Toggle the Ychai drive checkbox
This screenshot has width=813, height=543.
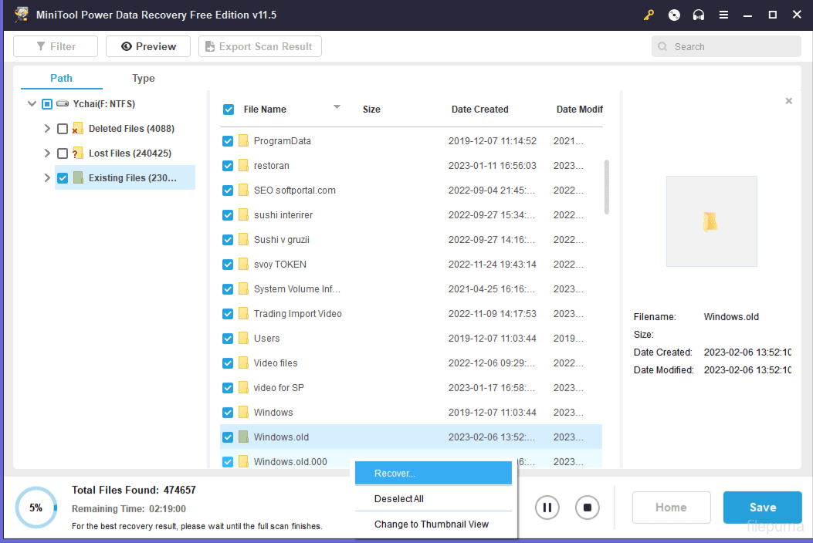point(46,104)
